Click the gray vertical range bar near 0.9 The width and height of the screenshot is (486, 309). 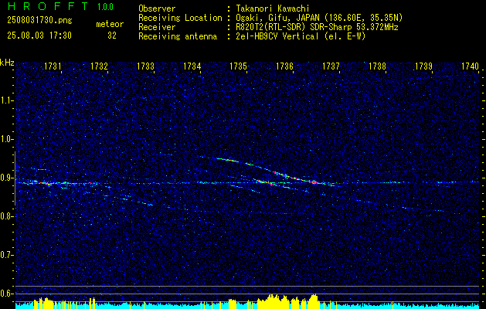pyautogui.click(x=15, y=178)
